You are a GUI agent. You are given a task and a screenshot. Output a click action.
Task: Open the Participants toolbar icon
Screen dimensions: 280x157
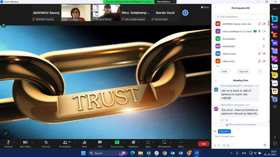65,142
